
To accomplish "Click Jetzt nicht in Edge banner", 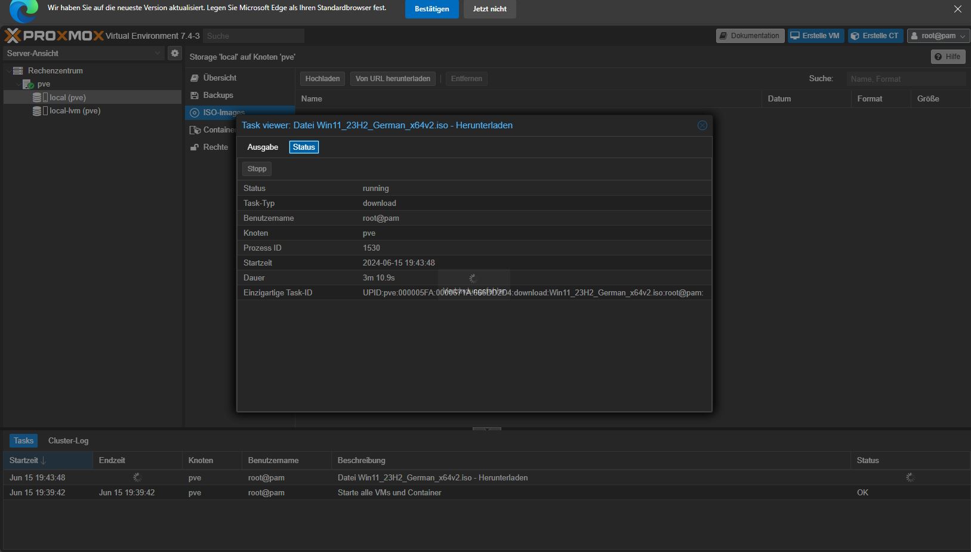I will [490, 9].
